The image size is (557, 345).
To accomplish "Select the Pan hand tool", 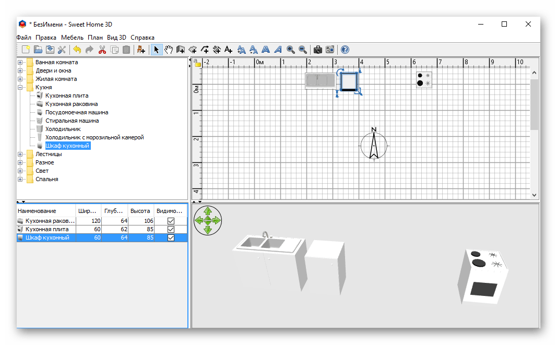I will coord(169,50).
